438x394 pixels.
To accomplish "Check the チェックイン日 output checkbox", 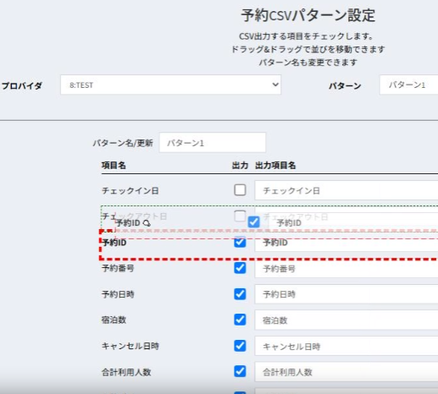I will (240, 190).
